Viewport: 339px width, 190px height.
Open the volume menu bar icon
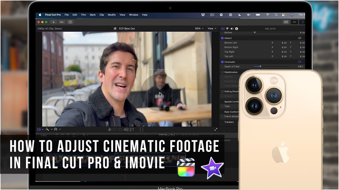[249, 15]
